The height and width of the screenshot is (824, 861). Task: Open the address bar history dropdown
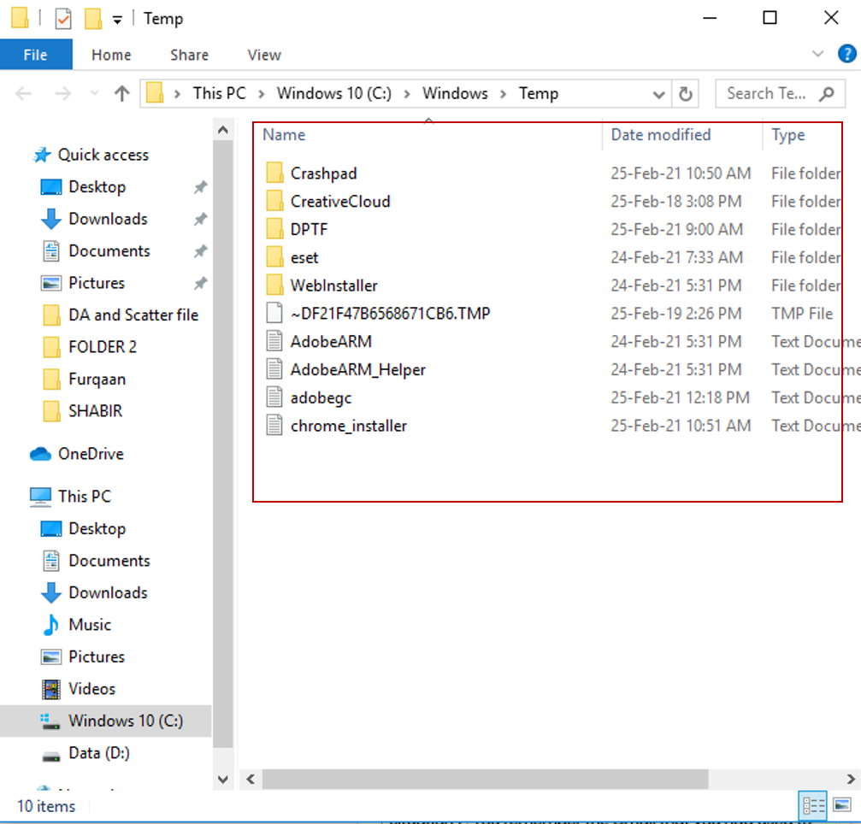coord(658,93)
